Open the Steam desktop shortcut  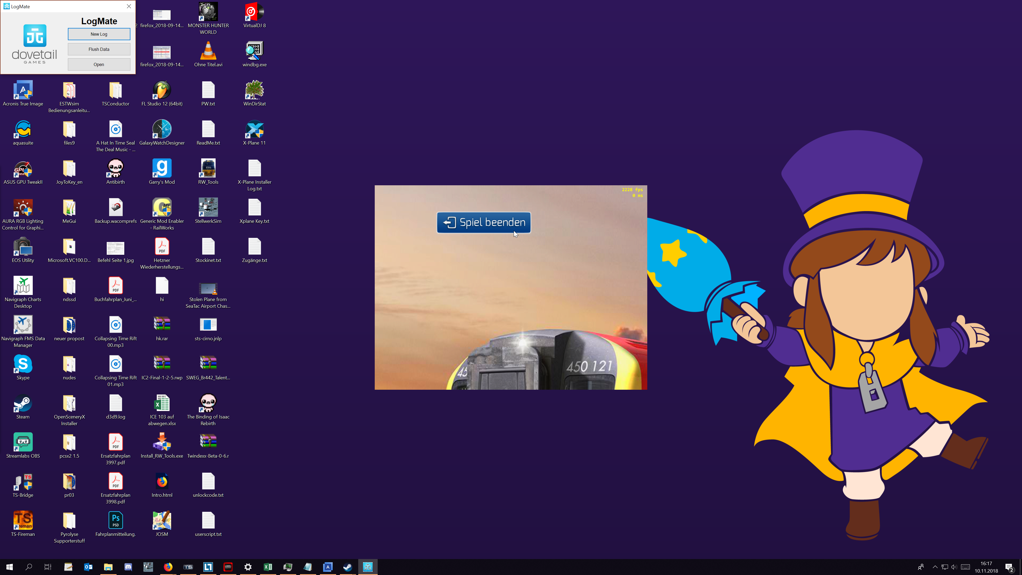(x=23, y=404)
